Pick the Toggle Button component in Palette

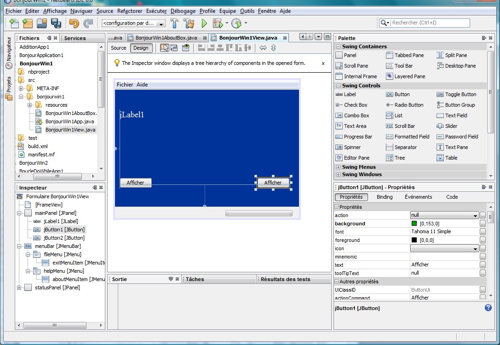(456, 94)
